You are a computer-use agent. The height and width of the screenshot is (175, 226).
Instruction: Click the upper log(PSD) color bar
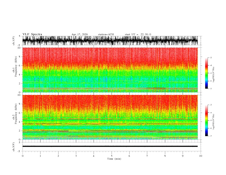coord(206,73)
